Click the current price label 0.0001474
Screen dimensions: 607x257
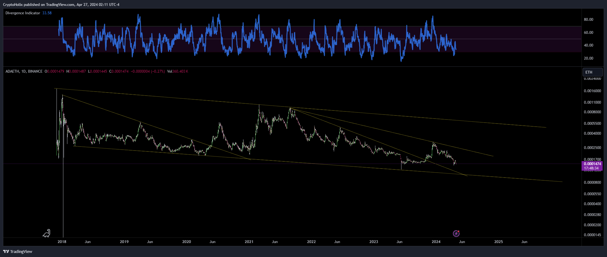[x=592, y=164]
